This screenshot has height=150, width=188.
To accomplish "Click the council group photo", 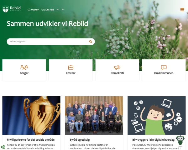I will [x=94, y=115].
